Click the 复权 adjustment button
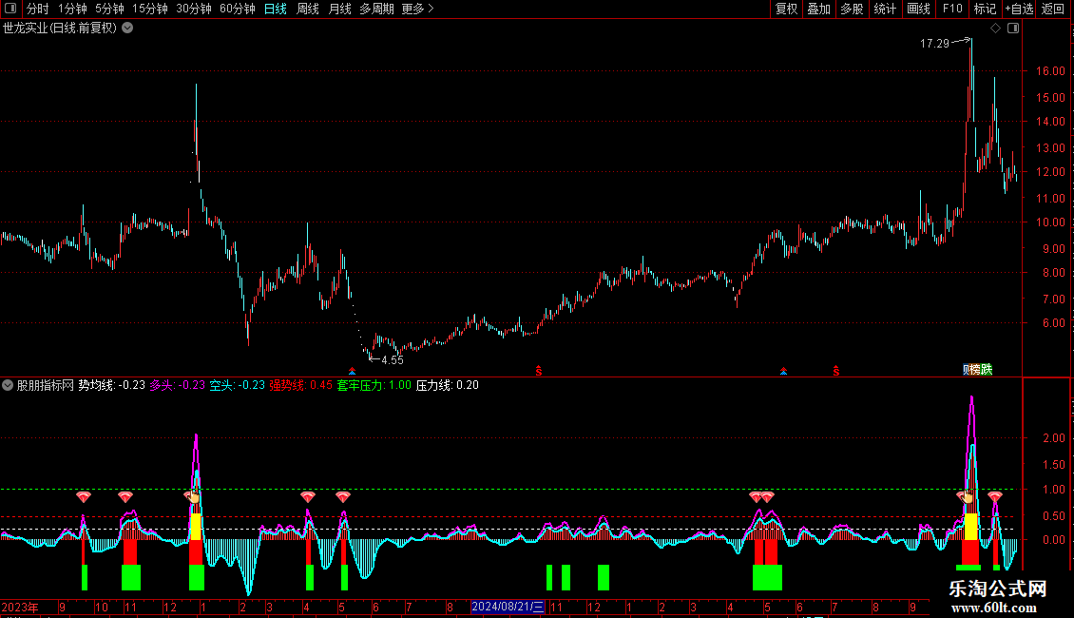Screen dimensions: 1074x618 pos(786,9)
